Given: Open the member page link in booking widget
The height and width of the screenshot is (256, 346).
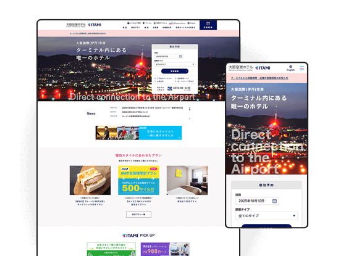Looking at the screenshot, I should (x=182, y=78).
